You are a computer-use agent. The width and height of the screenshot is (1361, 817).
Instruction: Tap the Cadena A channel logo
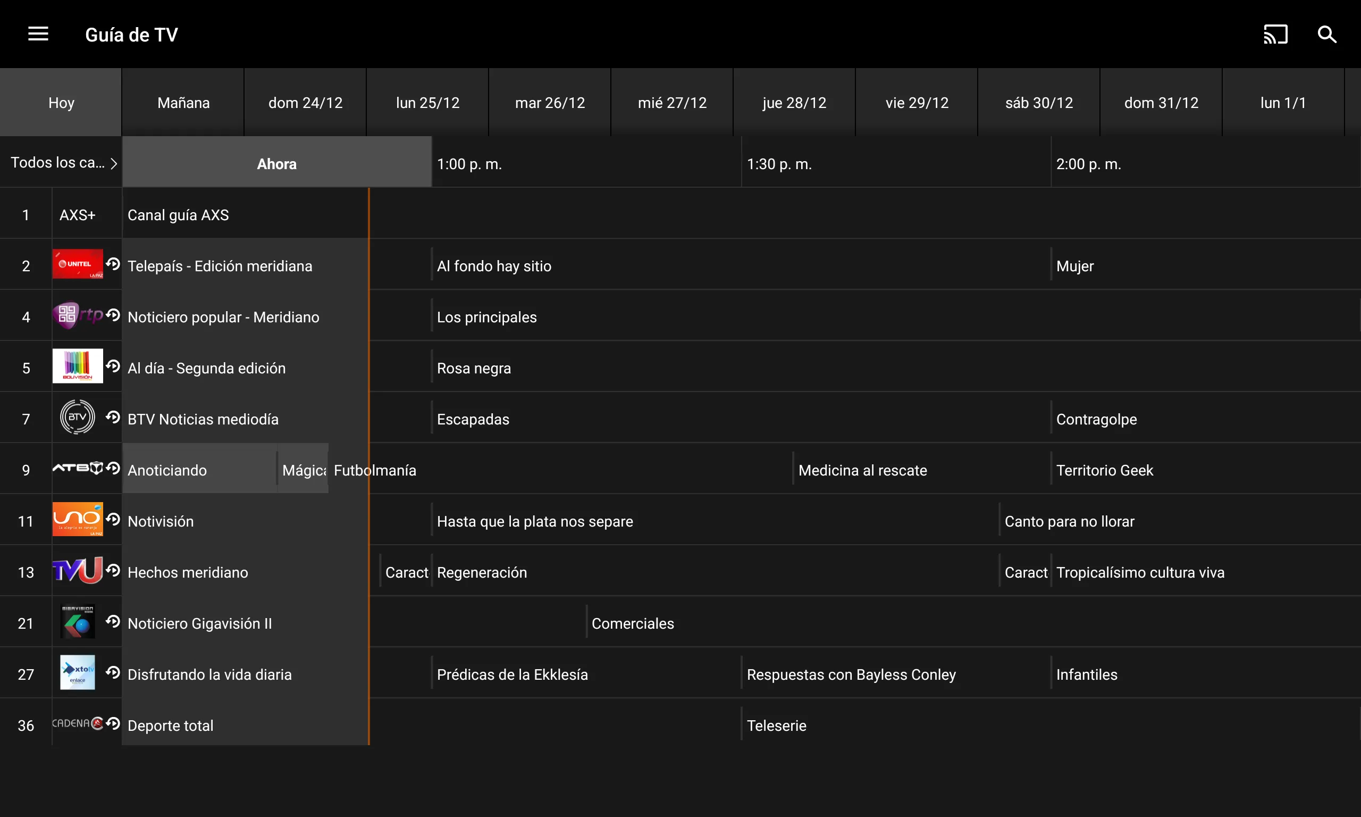pyautogui.click(x=78, y=723)
